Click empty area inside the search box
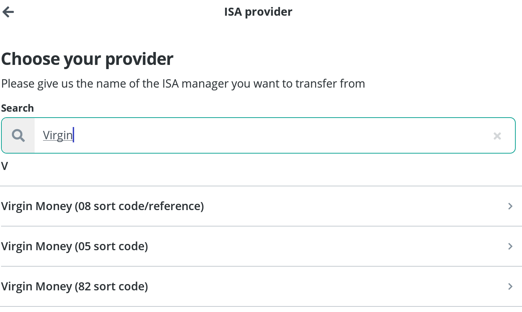 pos(280,135)
